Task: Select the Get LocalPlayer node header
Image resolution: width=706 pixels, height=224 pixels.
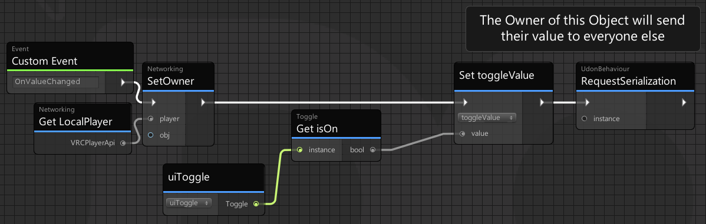Action: [x=83, y=117]
